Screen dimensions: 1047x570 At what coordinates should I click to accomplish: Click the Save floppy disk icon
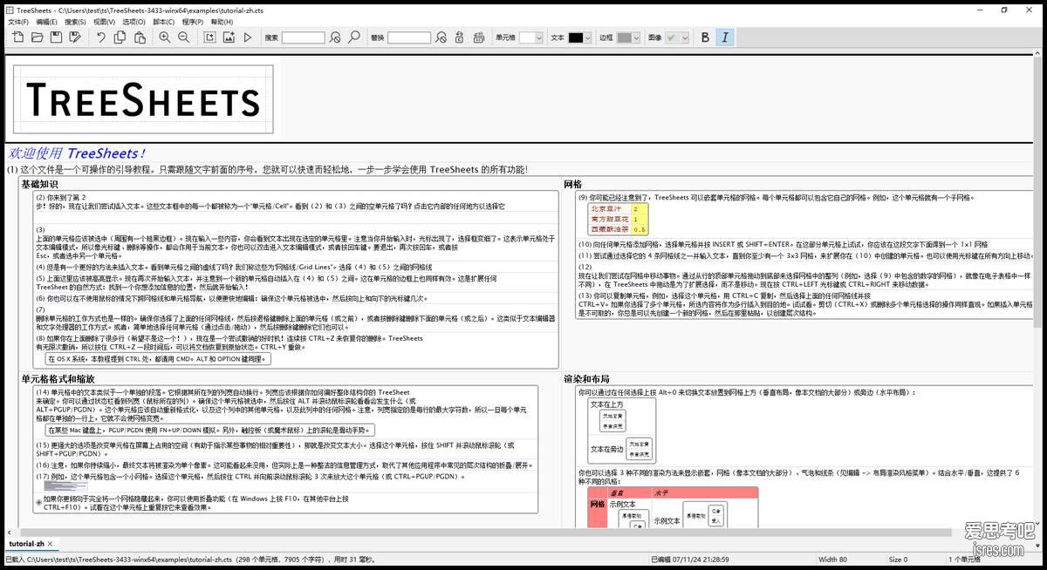click(57, 37)
